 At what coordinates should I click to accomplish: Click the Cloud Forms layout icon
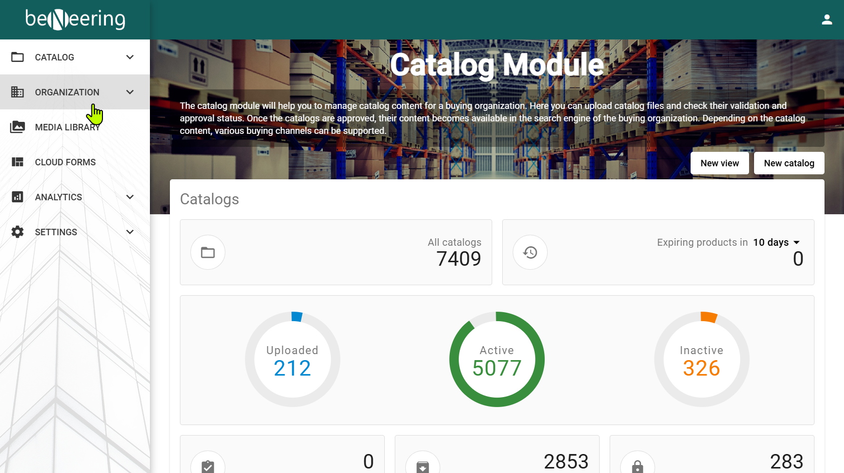[x=17, y=162]
